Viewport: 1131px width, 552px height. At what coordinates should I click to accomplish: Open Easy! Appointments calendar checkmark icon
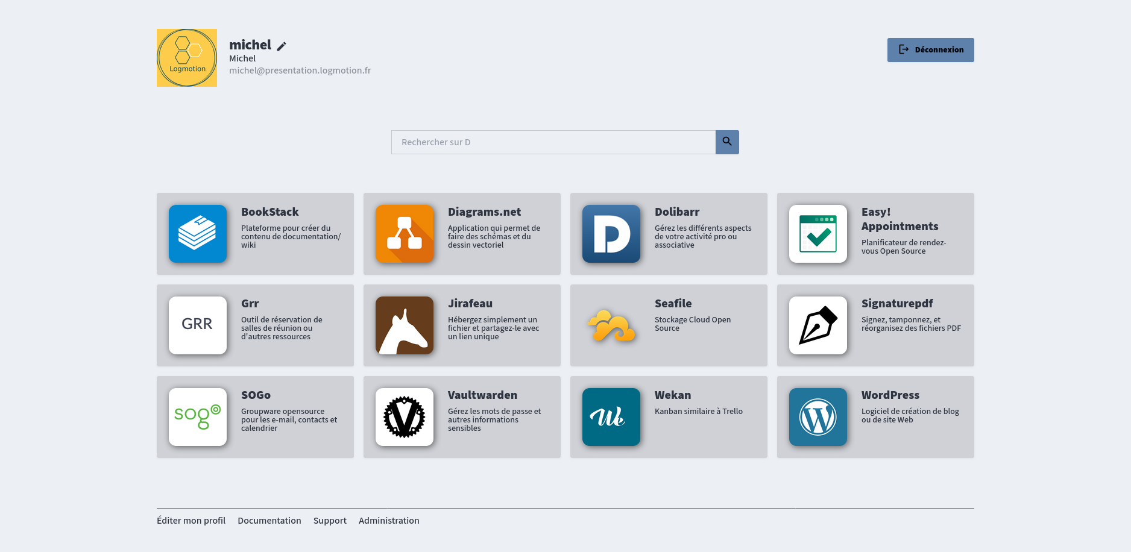[818, 234]
